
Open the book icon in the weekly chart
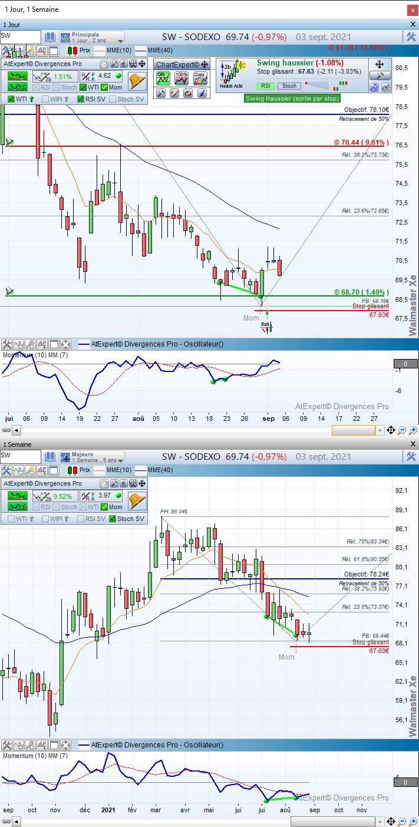coord(51,456)
